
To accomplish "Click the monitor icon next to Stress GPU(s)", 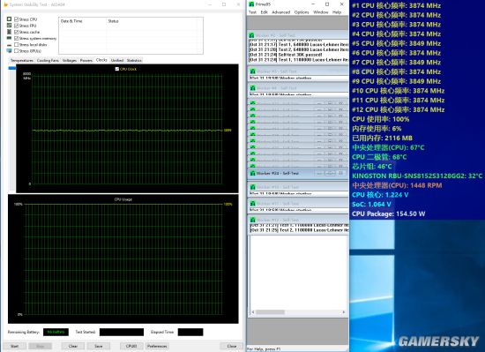I will (10, 51).
